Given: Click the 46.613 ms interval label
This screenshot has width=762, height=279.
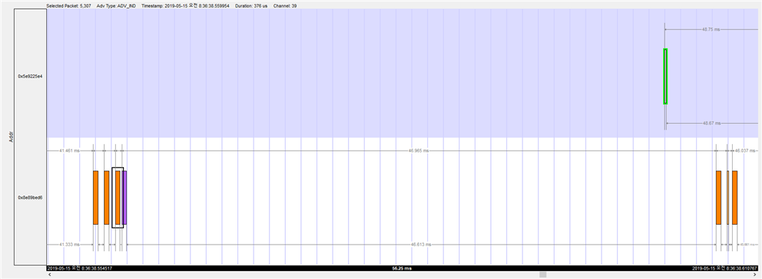Looking at the screenshot, I should coord(421,244).
